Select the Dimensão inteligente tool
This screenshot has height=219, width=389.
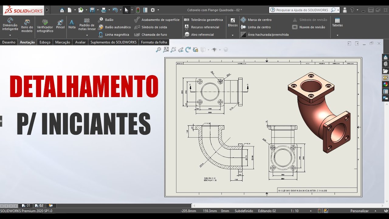click(10, 24)
